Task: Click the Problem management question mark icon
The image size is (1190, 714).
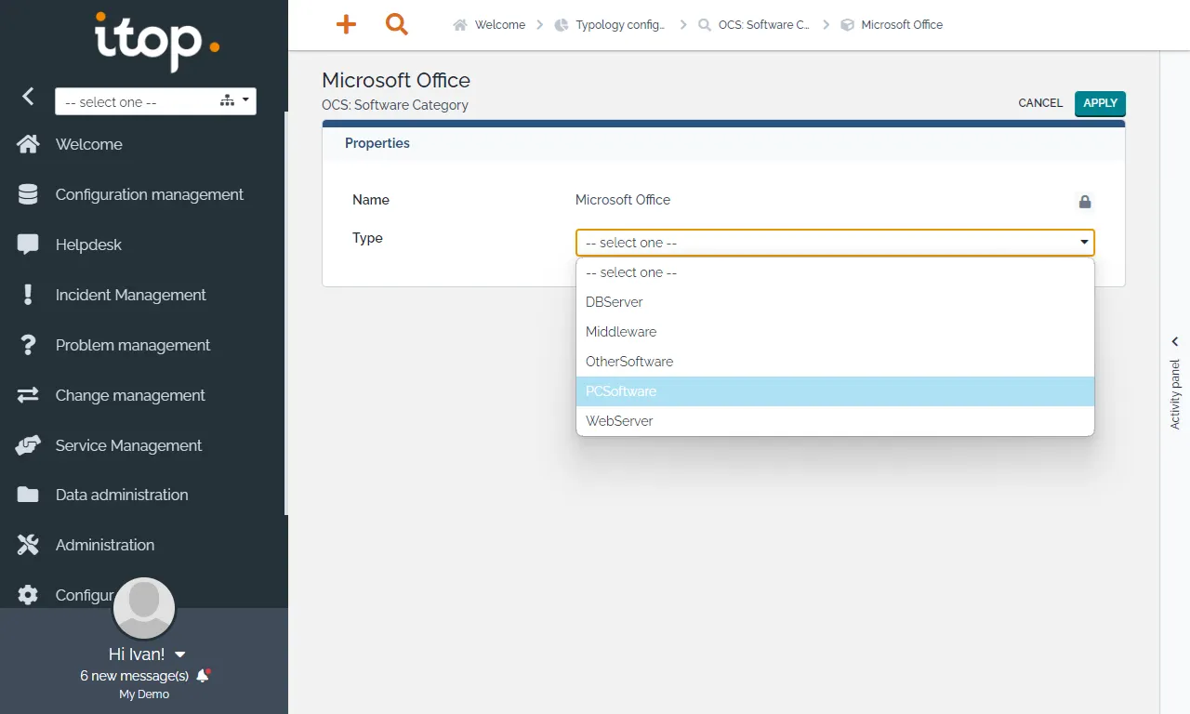Action: coord(28,345)
